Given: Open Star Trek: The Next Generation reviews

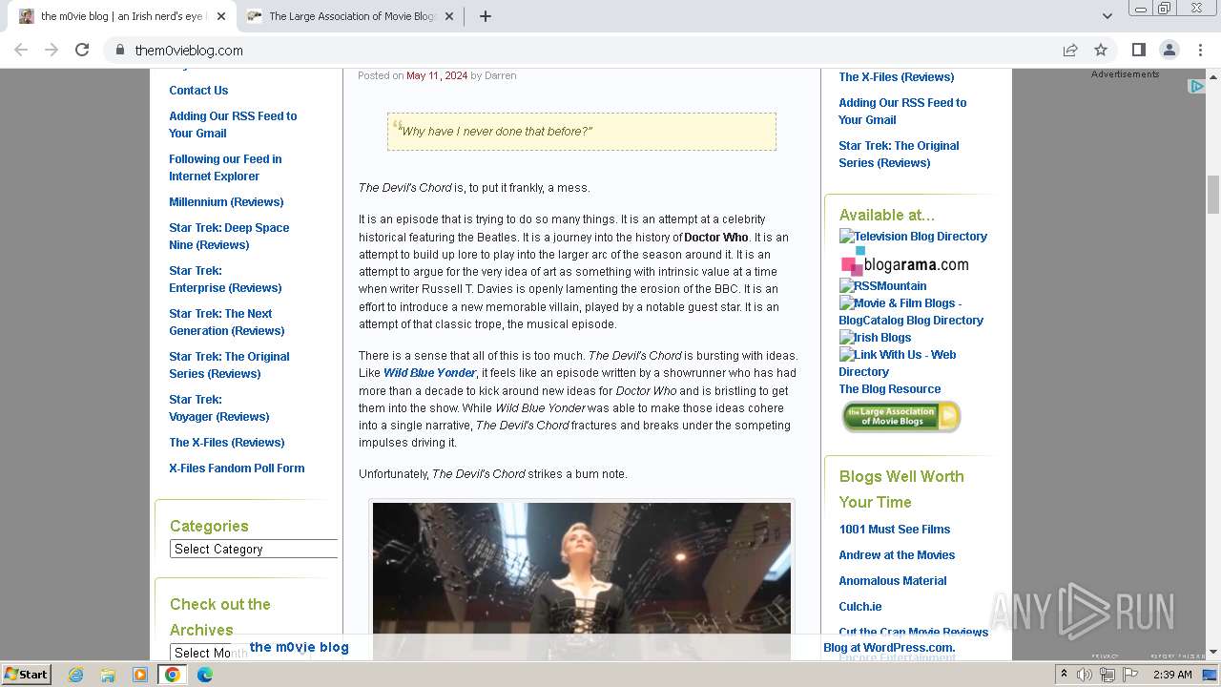Looking at the screenshot, I should (227, 322).
